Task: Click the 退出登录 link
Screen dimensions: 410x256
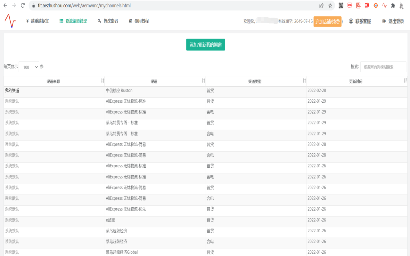Action: point(393,21)
